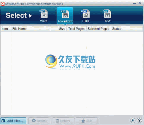
Task: Select Word as the output format
Action: coord(44,16)
